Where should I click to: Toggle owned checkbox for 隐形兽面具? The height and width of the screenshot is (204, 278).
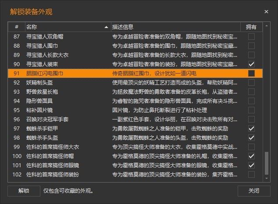(251, 101)
